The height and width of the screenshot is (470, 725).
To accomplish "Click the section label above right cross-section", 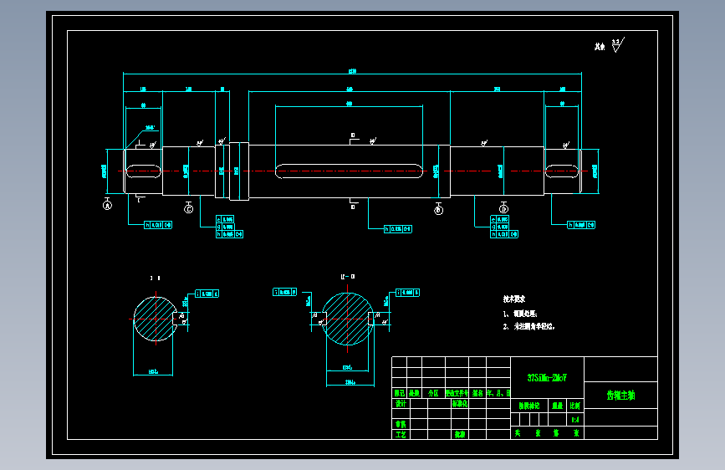I will click(348, 277).
